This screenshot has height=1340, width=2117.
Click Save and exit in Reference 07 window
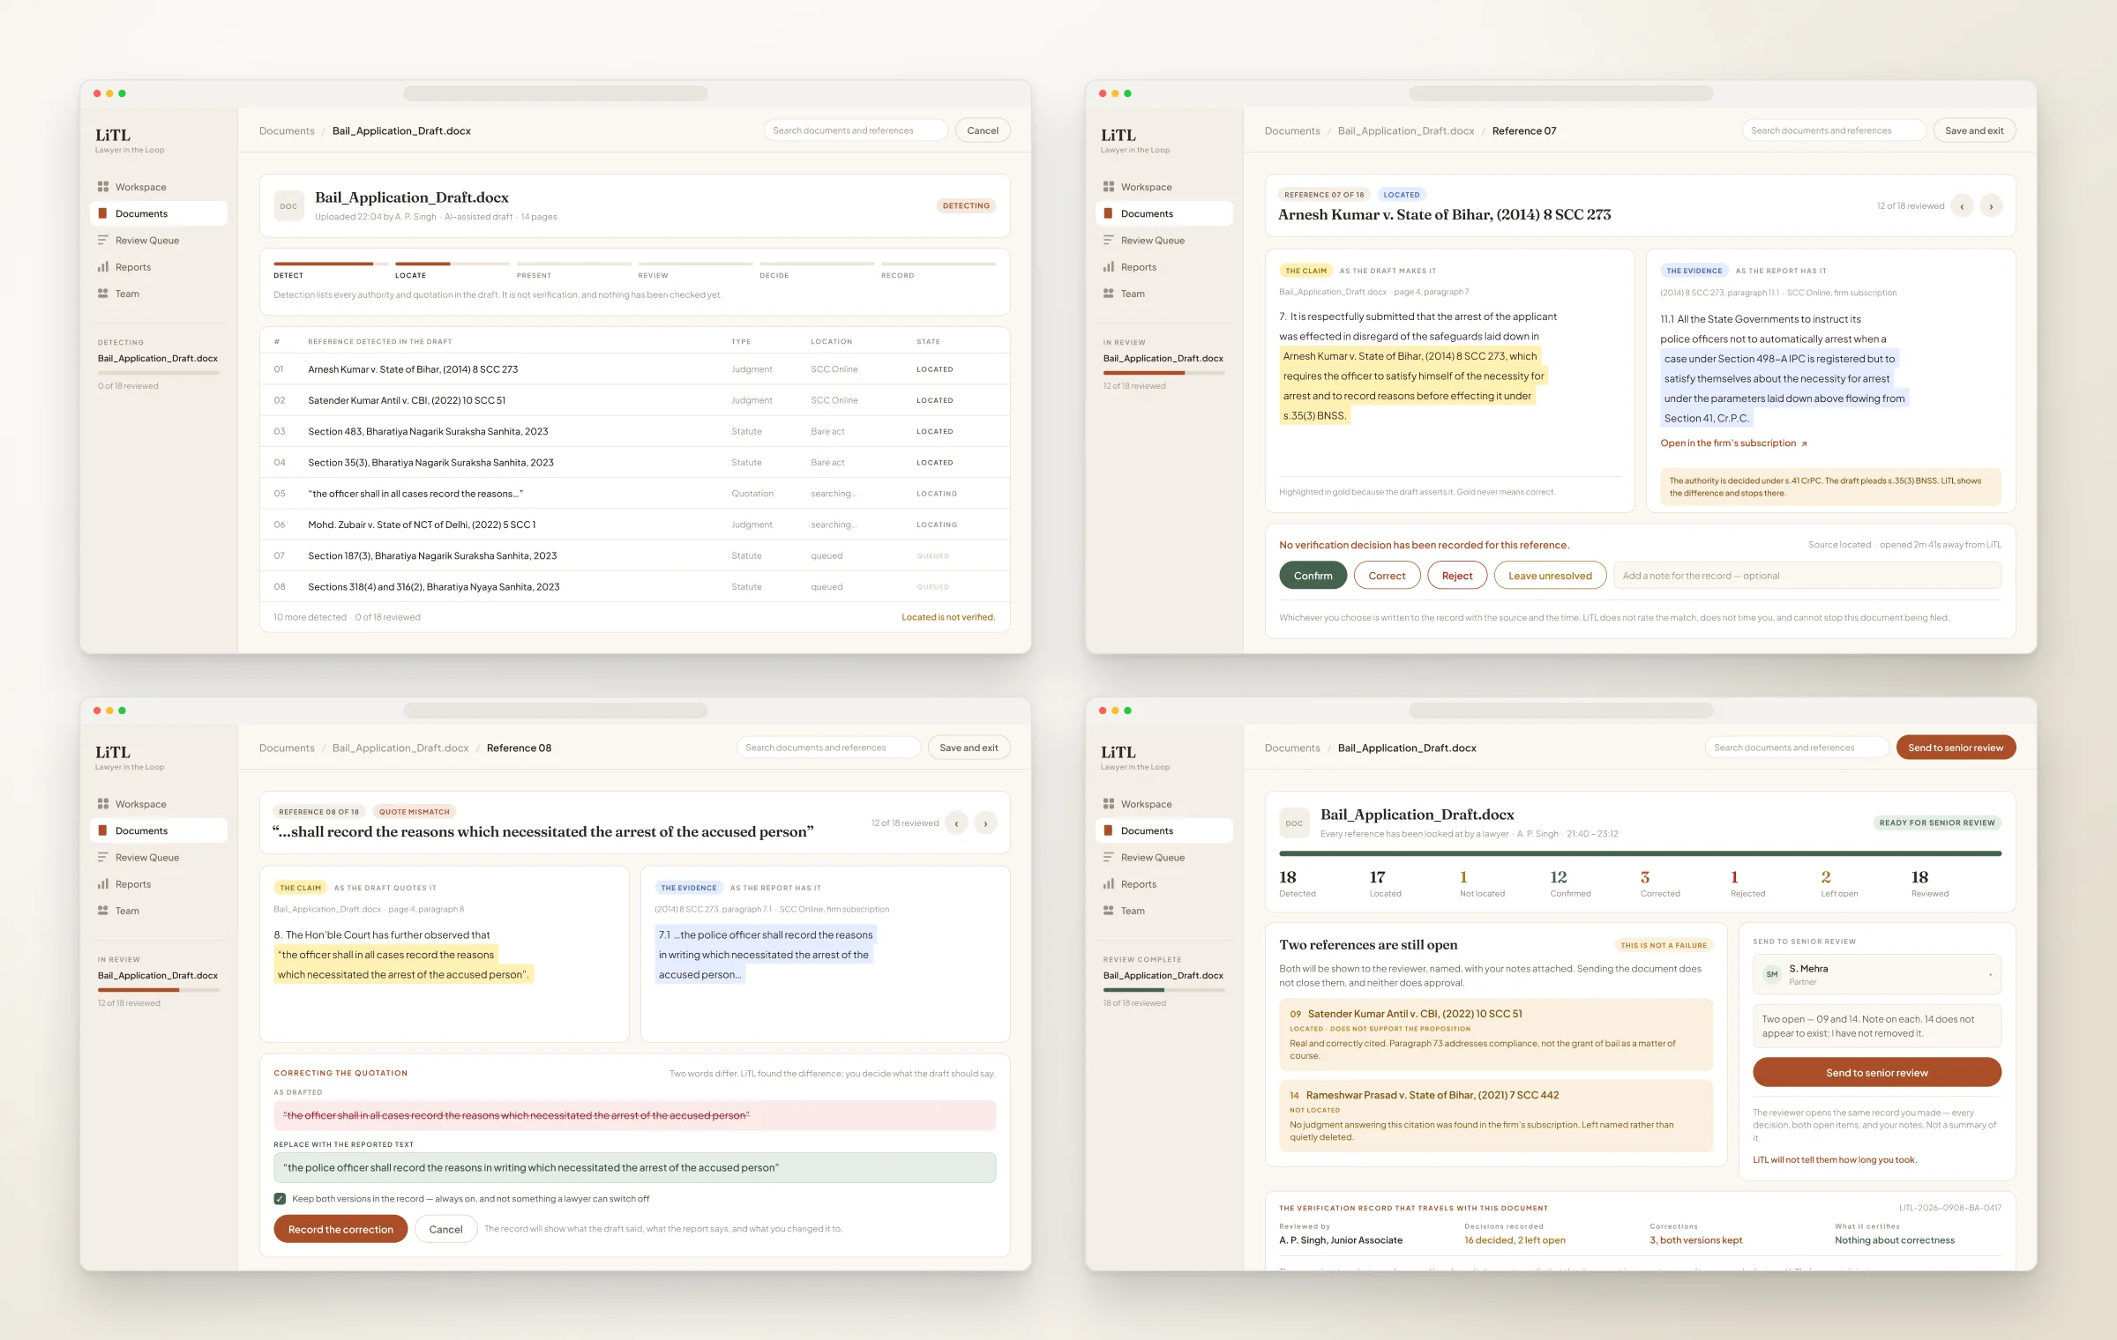point(1974,130)
